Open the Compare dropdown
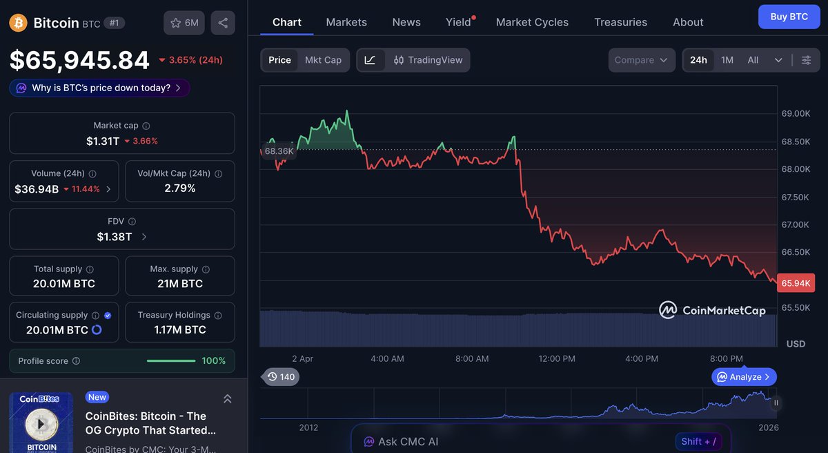828x453 pixels. (642, 60)
